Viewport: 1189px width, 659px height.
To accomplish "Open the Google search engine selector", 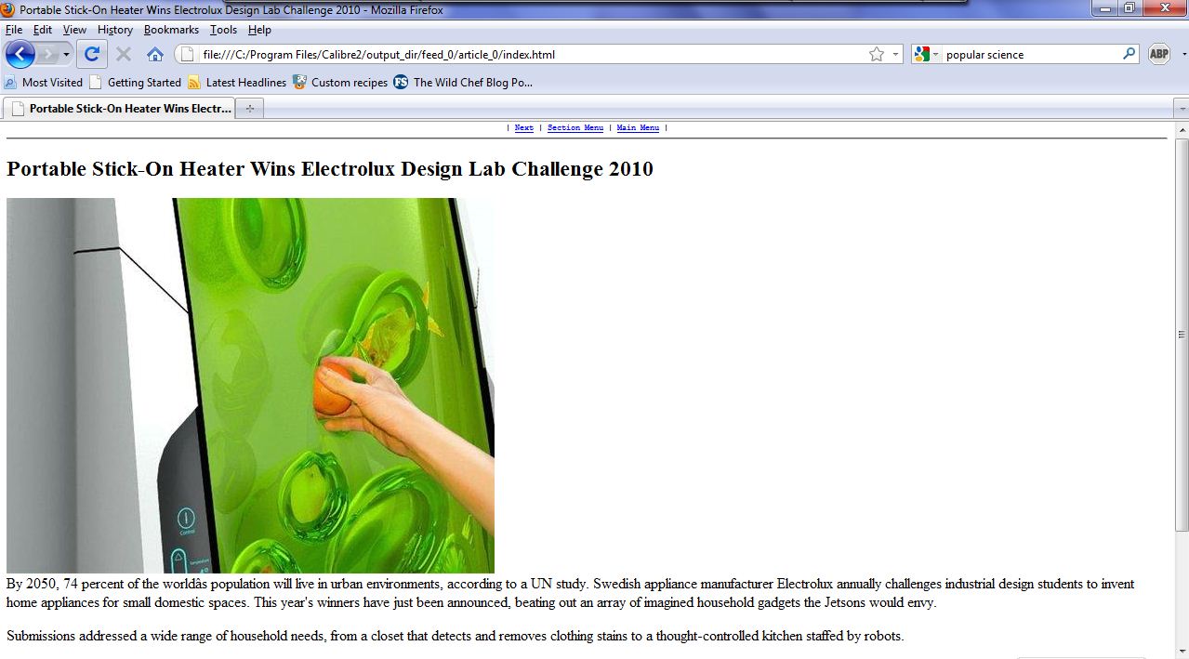I will coord(927,54).
